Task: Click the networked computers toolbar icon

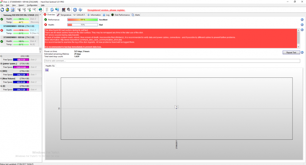Action: (57, 9)
